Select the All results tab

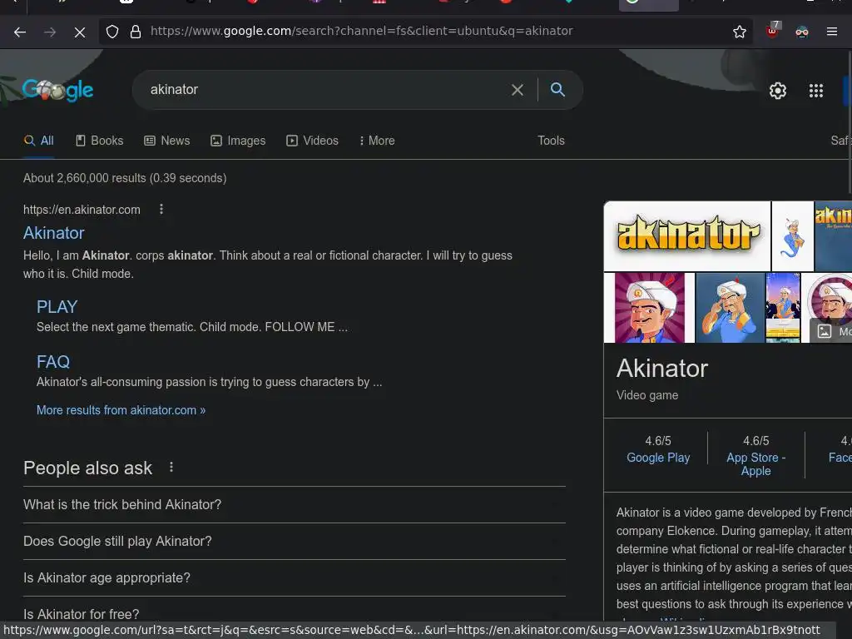(x=38, y=141)
